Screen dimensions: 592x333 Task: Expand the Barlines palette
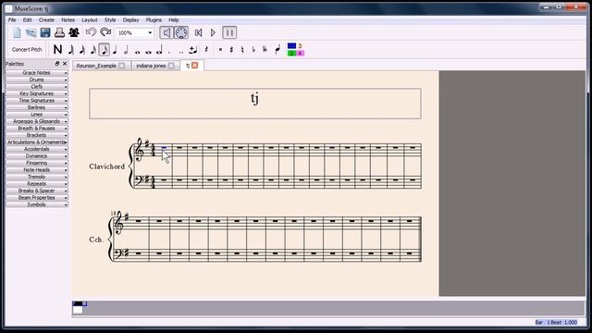coord(37,107)
